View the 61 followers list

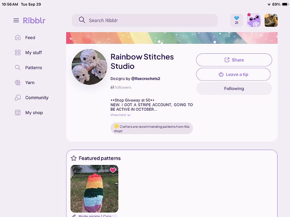click(121, 87)
